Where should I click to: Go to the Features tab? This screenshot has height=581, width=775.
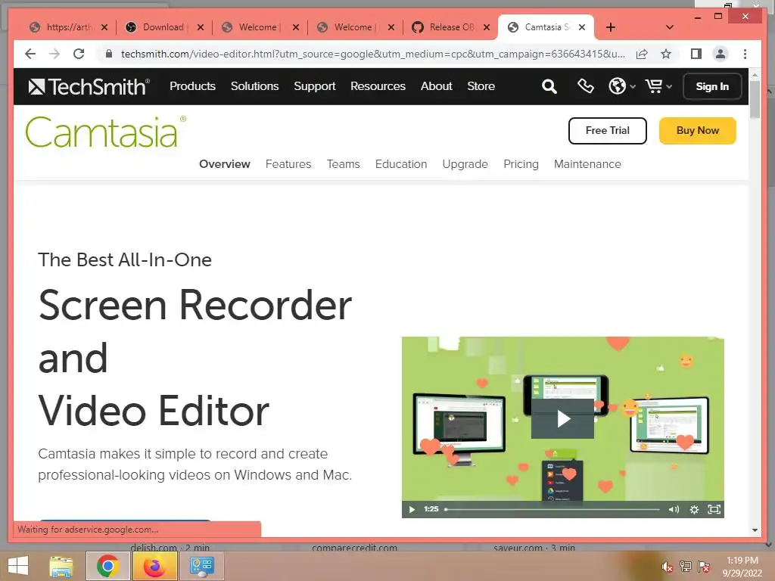tap(288, 164)
